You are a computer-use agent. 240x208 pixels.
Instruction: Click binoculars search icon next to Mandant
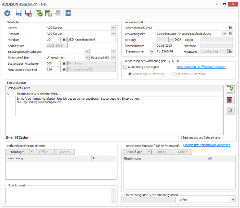[64, 40]
